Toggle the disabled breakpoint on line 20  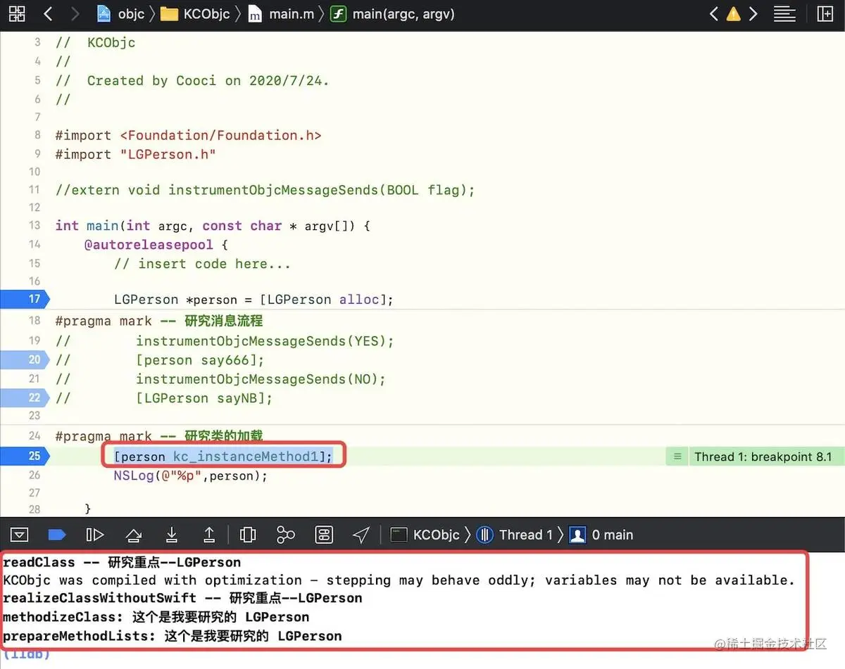click(24, 359)
